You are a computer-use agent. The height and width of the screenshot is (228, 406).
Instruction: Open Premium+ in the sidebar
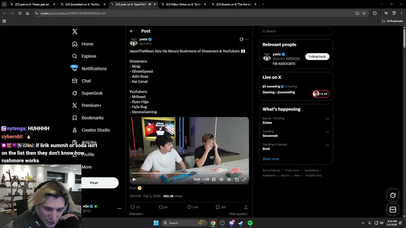pos(87,105)
